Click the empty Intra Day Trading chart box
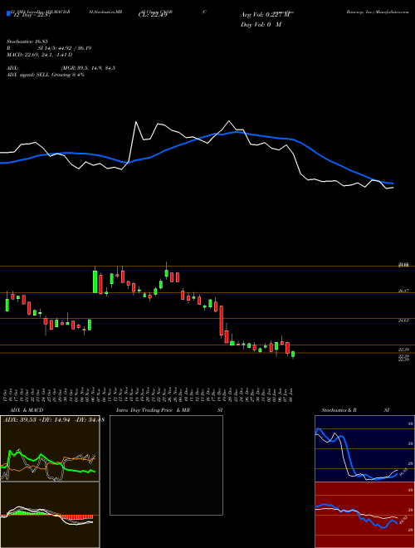Viewport: 415px width, 548px height. tap(166, 465)
